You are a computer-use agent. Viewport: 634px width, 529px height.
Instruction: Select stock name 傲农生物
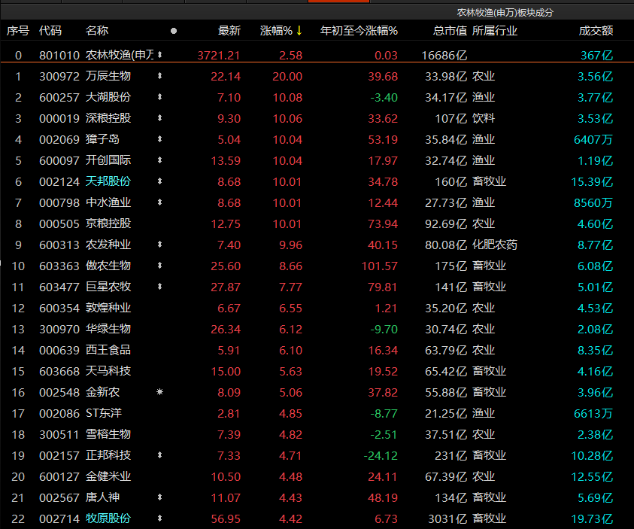(x=108, y=266)
